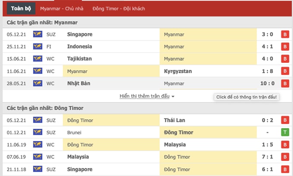
Task: Click the red B badge for Singapore 6:1 match
Action: [x=285, y=169]
